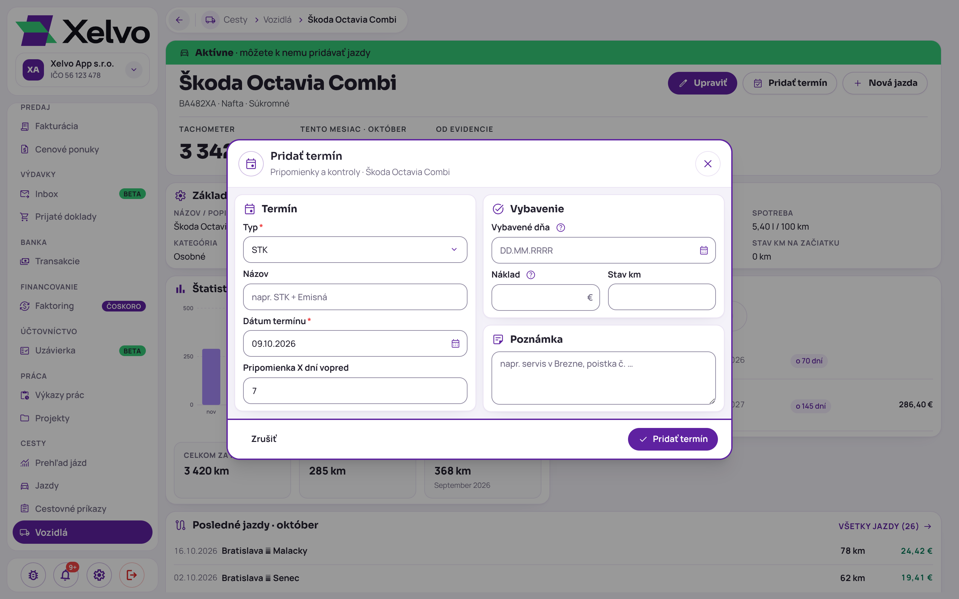This screenshot has width=959, height=599.
Task: Click the Nová jazda button
Action: pos(884,83)
